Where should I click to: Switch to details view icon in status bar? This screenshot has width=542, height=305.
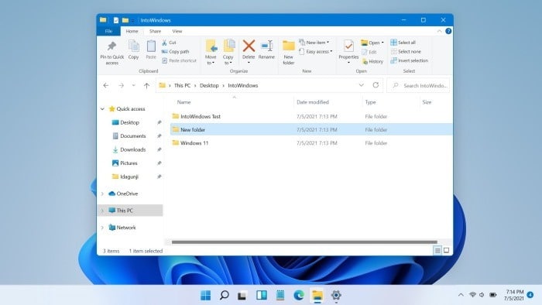tap(437, 250)
